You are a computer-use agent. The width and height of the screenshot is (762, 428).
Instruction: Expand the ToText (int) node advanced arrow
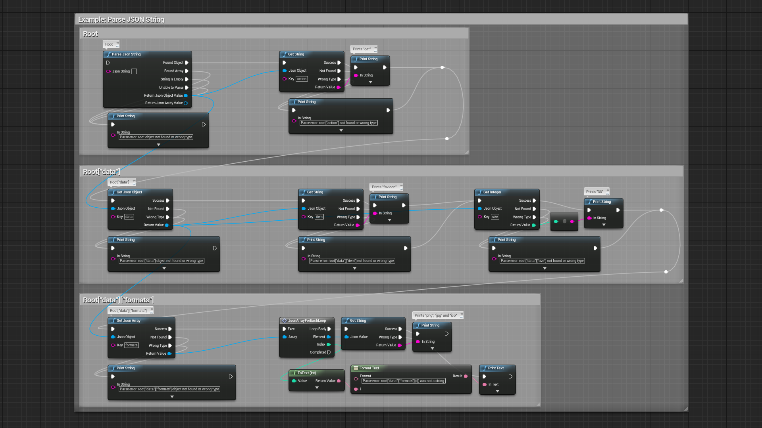tap(317, 388)
